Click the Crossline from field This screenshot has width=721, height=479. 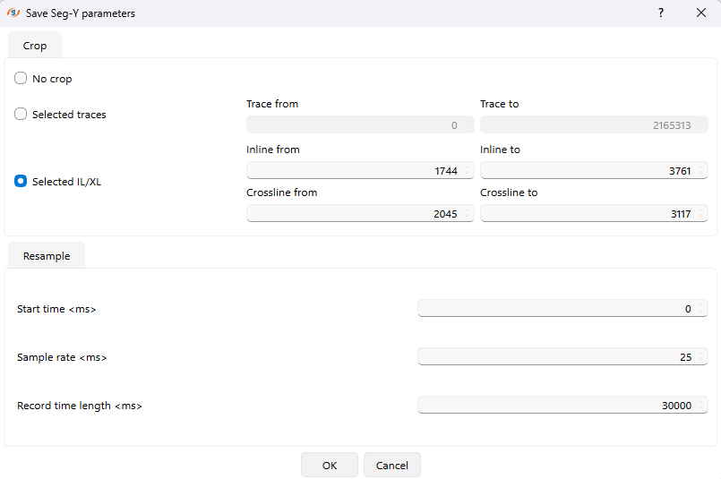pos(360,214)
